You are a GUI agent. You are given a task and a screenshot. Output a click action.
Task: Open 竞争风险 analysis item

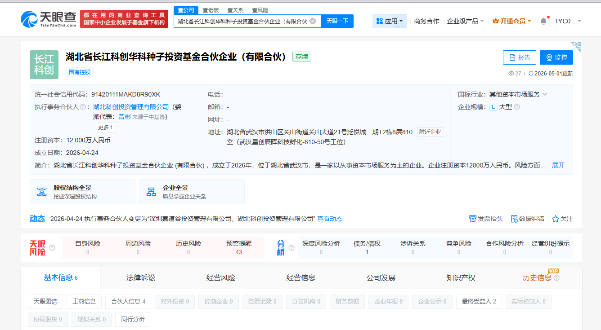click(x=459, y=247)
